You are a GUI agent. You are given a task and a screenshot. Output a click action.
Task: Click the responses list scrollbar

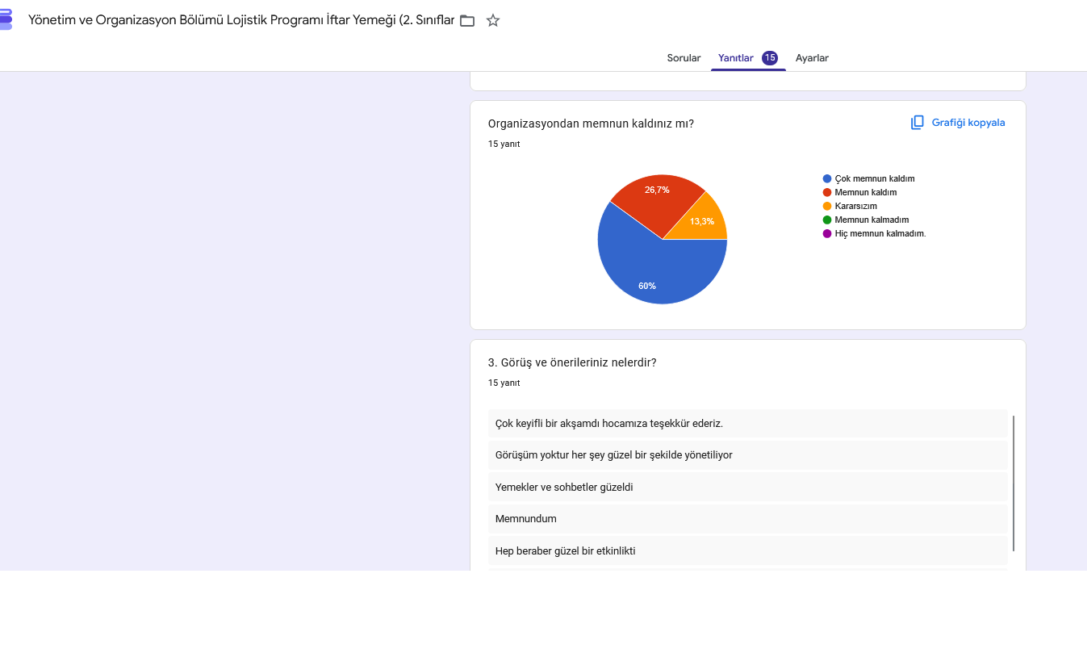coord(1014,483)
